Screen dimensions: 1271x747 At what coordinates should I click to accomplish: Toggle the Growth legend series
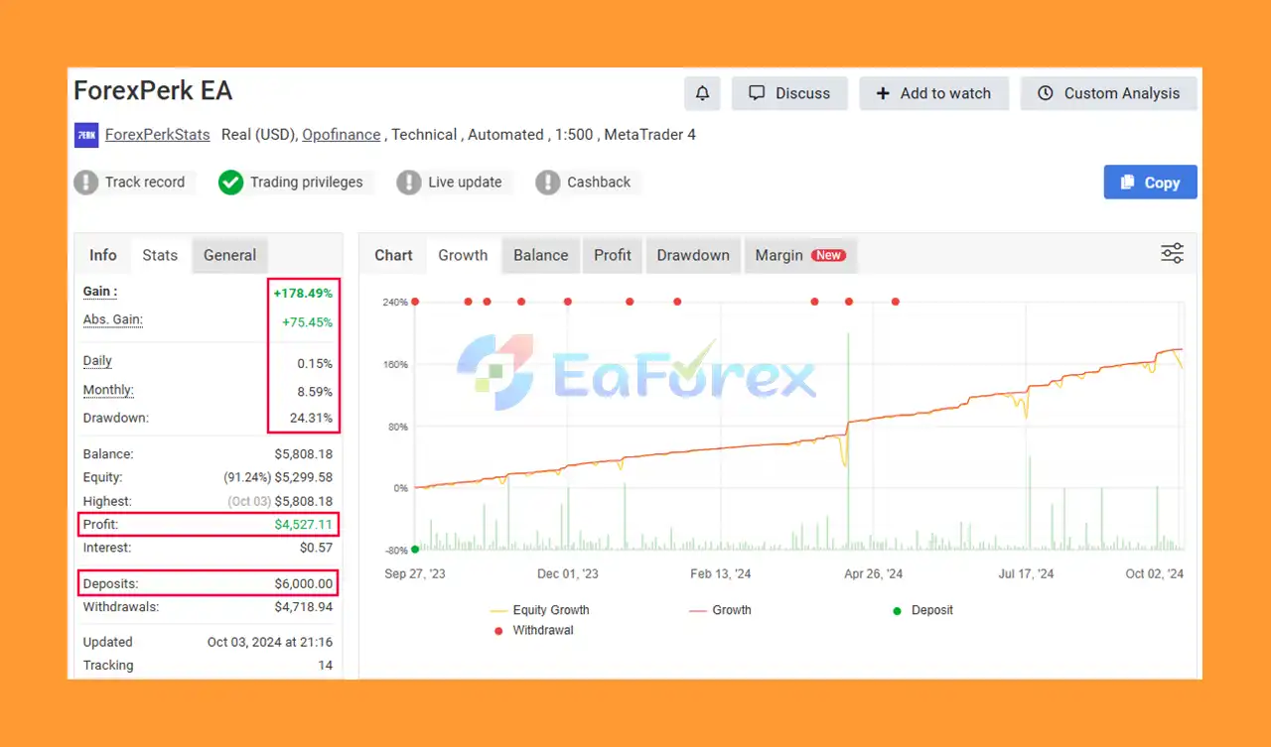point(720,610)
